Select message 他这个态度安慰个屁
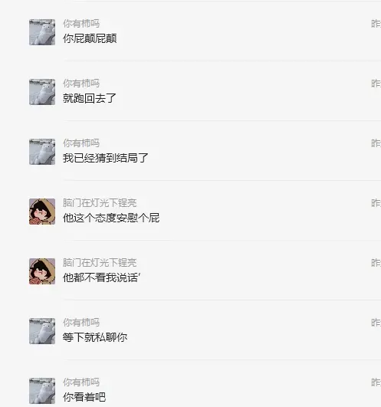 click(x=111, y=218)
